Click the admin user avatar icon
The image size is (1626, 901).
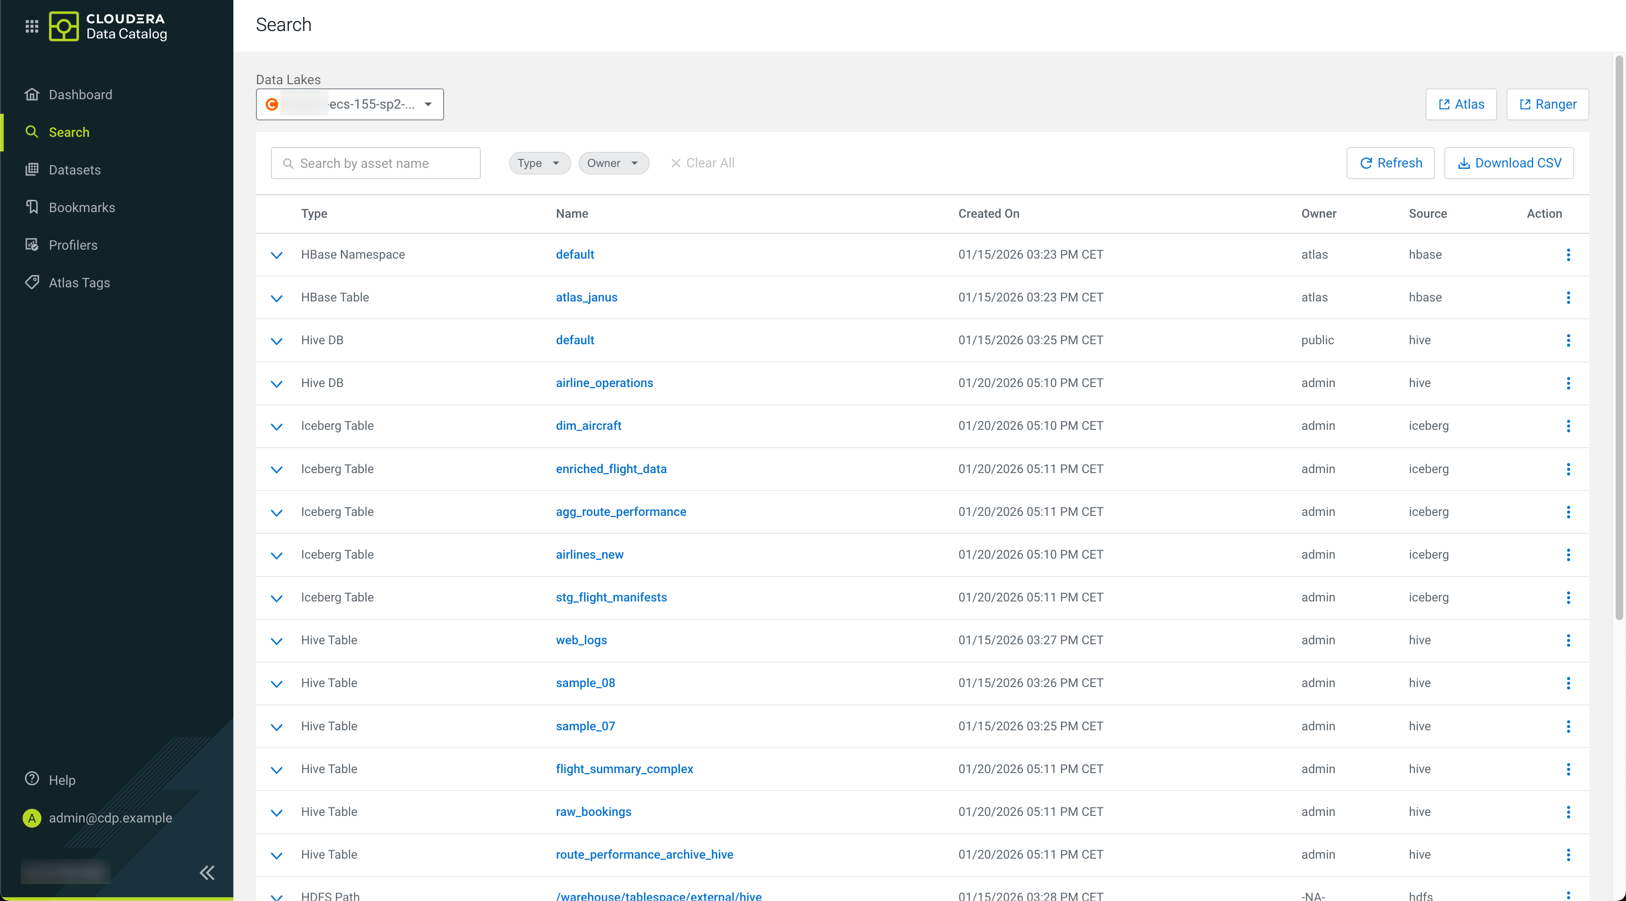click(x=32, y=818)
